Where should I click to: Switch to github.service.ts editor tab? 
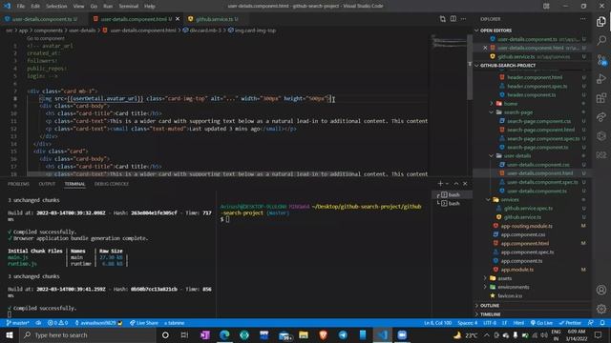point(214,19)
